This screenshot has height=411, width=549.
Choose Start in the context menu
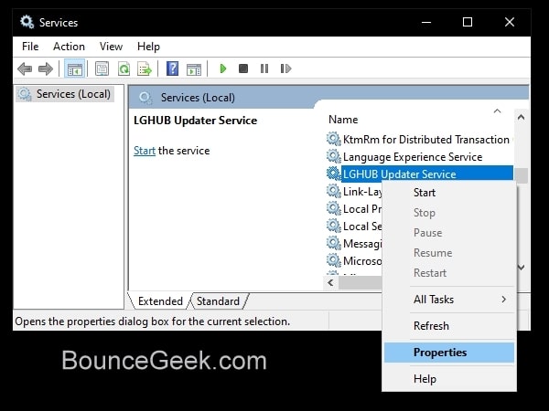[x=449, y=193]
